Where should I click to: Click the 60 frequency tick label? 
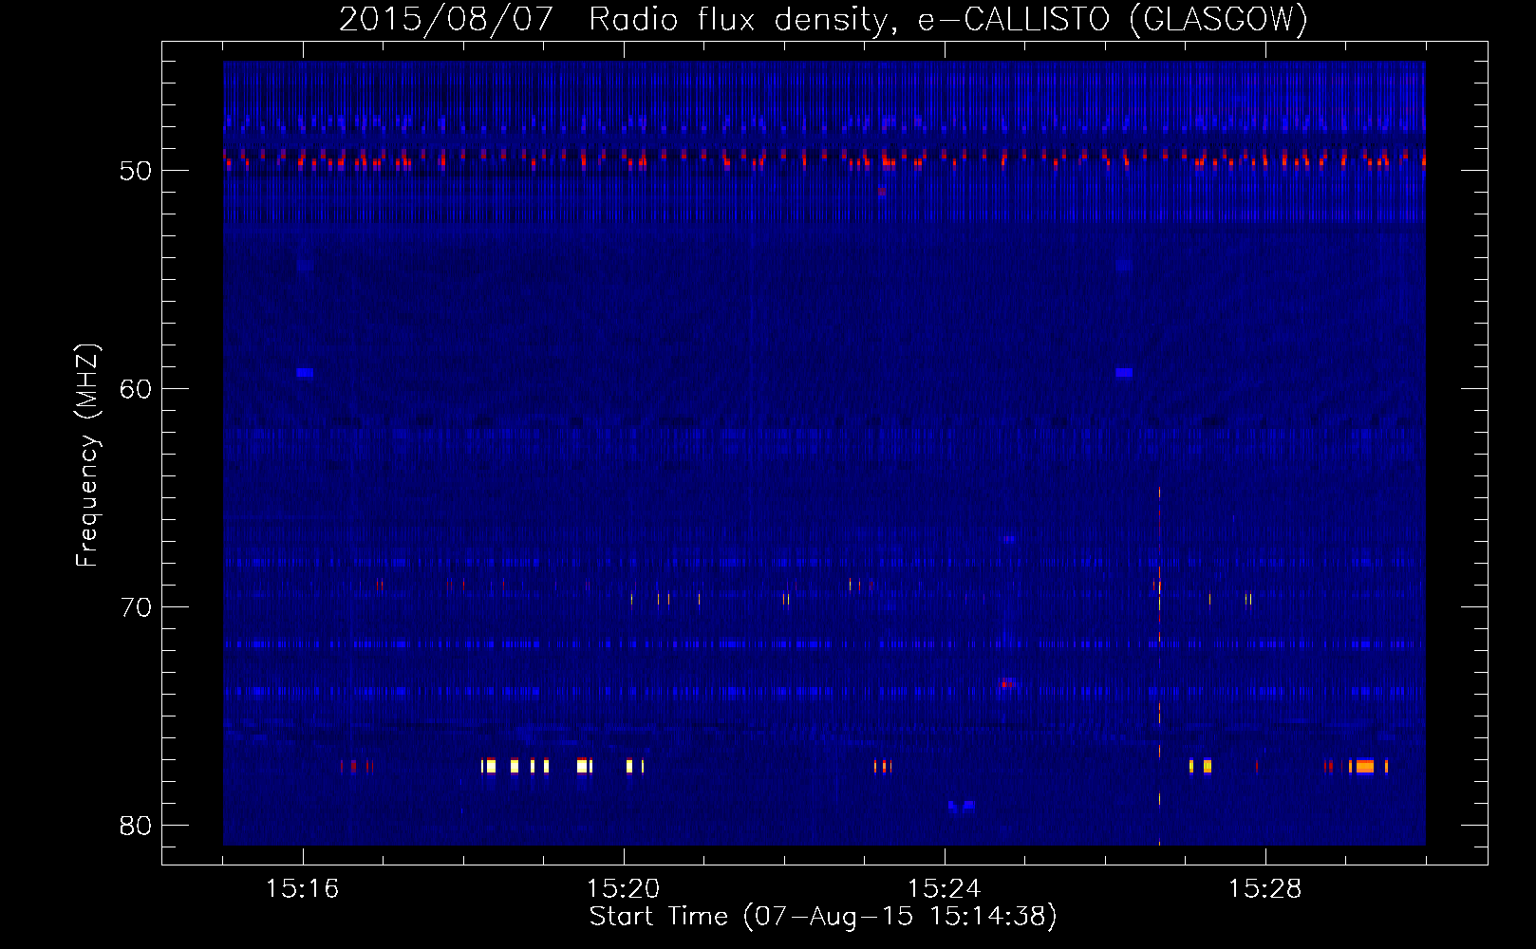(137, 389)
